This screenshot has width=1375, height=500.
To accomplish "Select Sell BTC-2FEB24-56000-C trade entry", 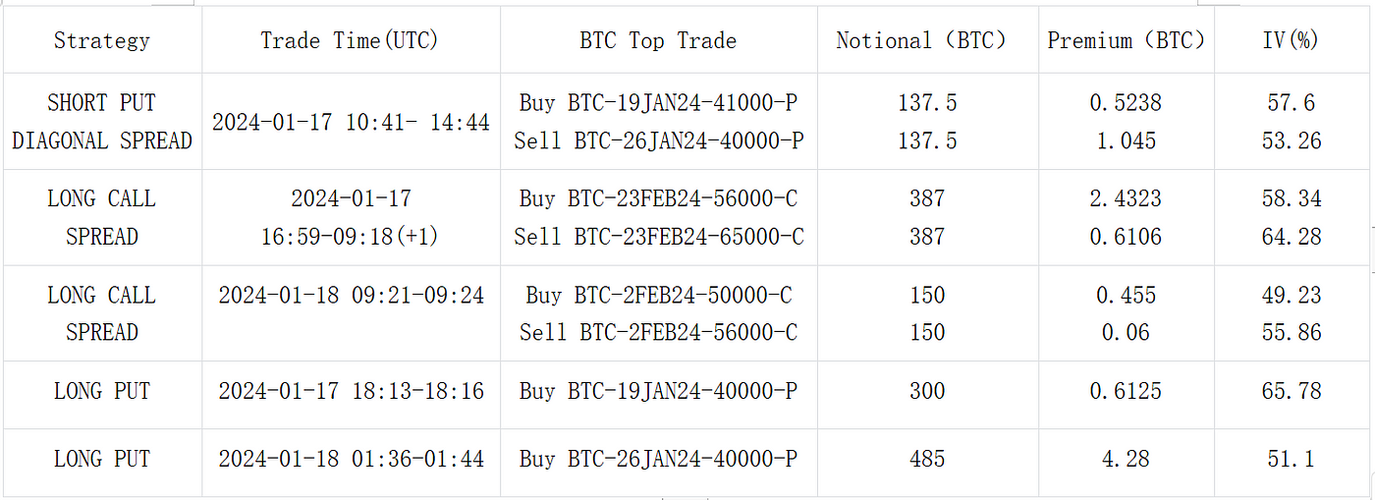I will pos(658,333).
